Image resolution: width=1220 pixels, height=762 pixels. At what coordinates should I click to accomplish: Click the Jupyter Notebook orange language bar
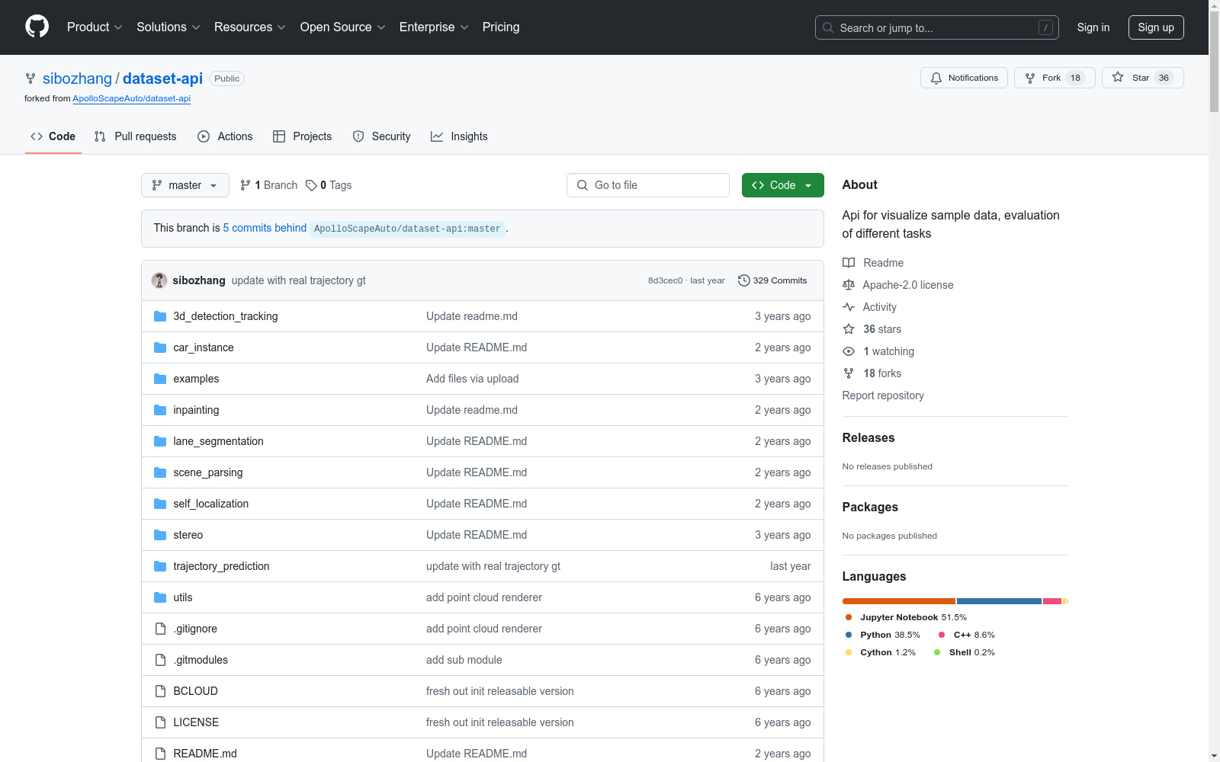click(899, 601)
